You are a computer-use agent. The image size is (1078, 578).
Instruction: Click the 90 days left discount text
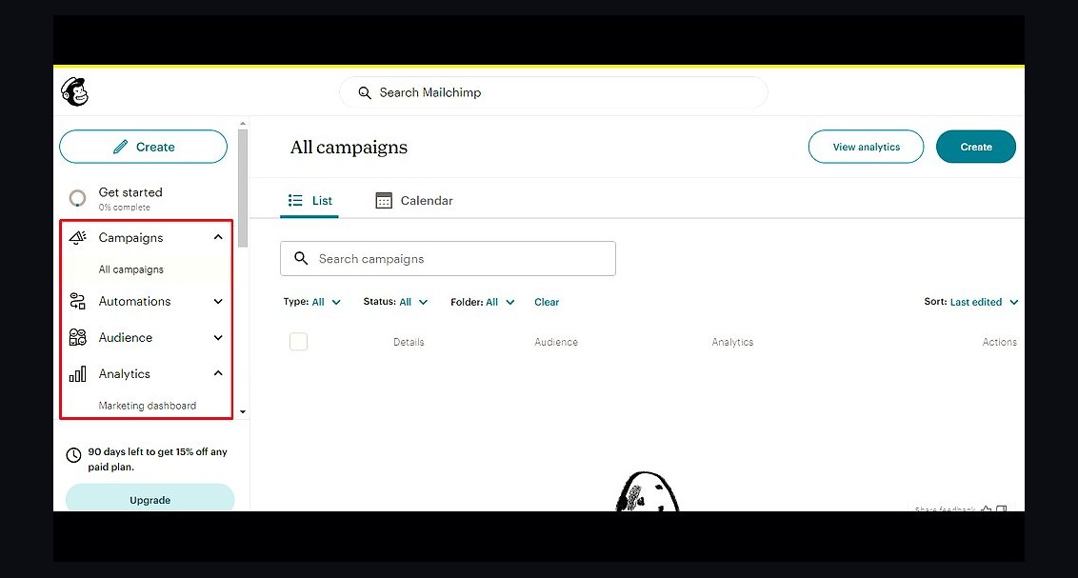coord(157,459)
